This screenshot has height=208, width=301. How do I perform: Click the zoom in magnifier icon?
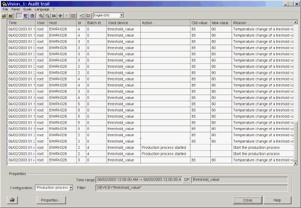pyautogui.click(x=41, y=16)
